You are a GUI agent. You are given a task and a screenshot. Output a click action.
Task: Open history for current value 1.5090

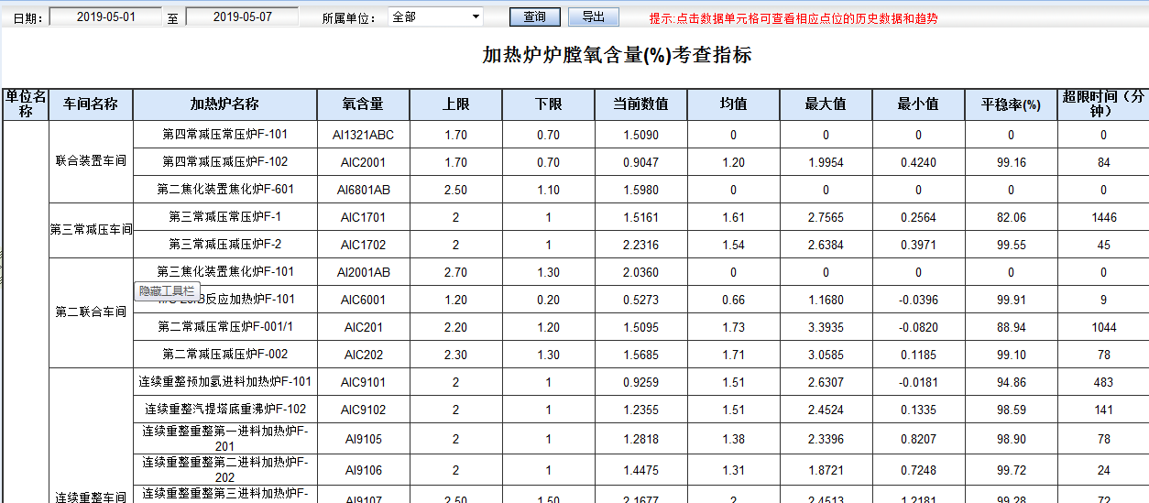pyautogui.click(x=640, y=135)
